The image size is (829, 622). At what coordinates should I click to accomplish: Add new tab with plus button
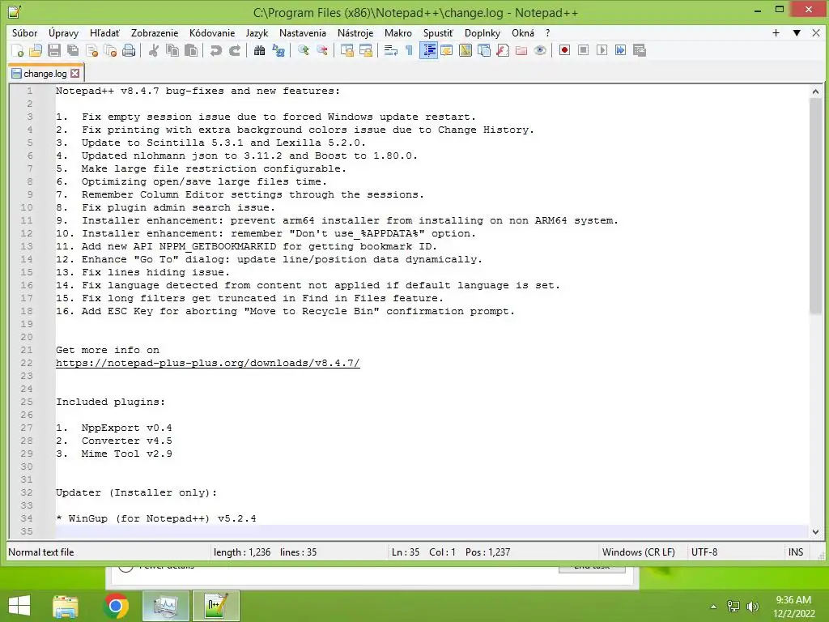776,32
